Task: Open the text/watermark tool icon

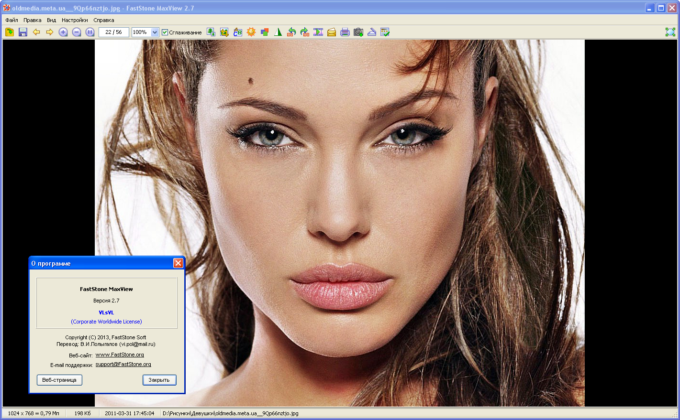Action: (x=238, y=32)
